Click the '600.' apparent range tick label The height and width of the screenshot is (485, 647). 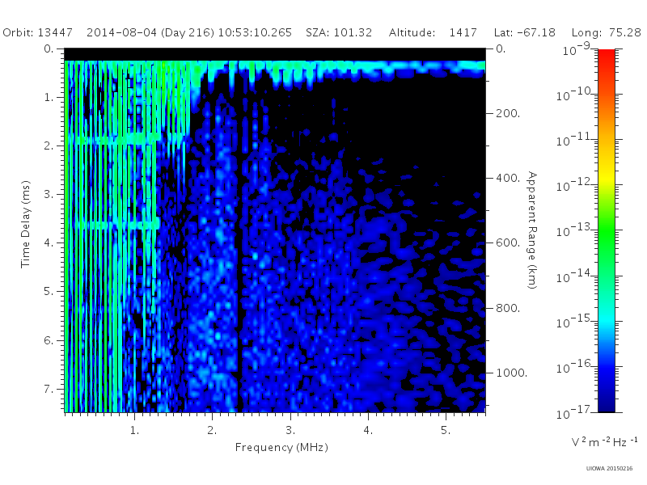tap(508, 243)
